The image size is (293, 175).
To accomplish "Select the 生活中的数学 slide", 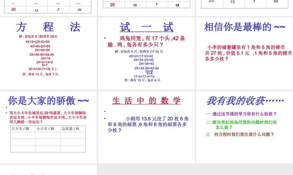I will tap(146, 127).
